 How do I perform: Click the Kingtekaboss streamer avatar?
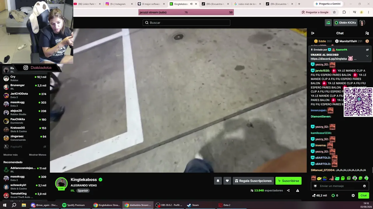click(x=61, y=183)
